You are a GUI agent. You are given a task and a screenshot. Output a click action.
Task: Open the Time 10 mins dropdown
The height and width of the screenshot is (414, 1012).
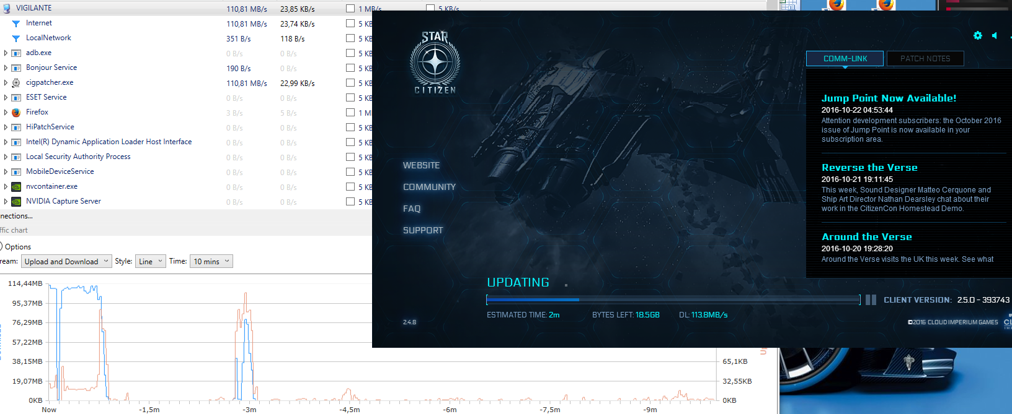point(211,262)
